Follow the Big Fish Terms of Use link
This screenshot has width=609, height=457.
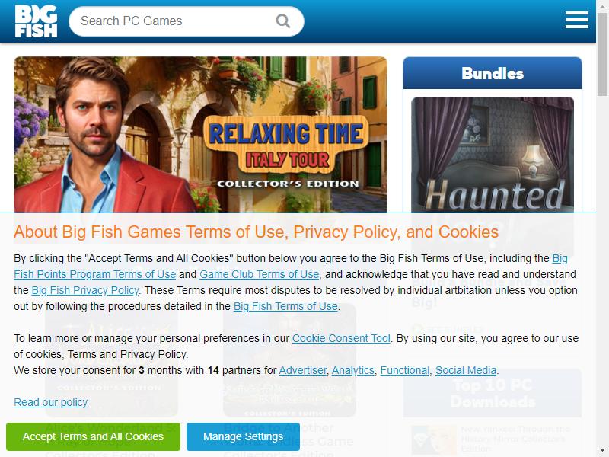point(285,306)
